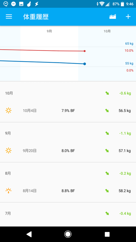
Task: Tap the plus icon to add weight
Action: 128,17
